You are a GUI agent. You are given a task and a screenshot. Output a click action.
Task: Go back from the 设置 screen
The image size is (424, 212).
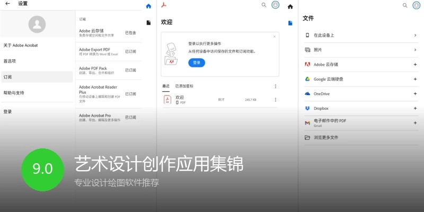click(x=7, y=4)
